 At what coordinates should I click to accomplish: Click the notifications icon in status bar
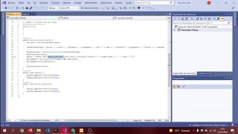coord(233,125)
